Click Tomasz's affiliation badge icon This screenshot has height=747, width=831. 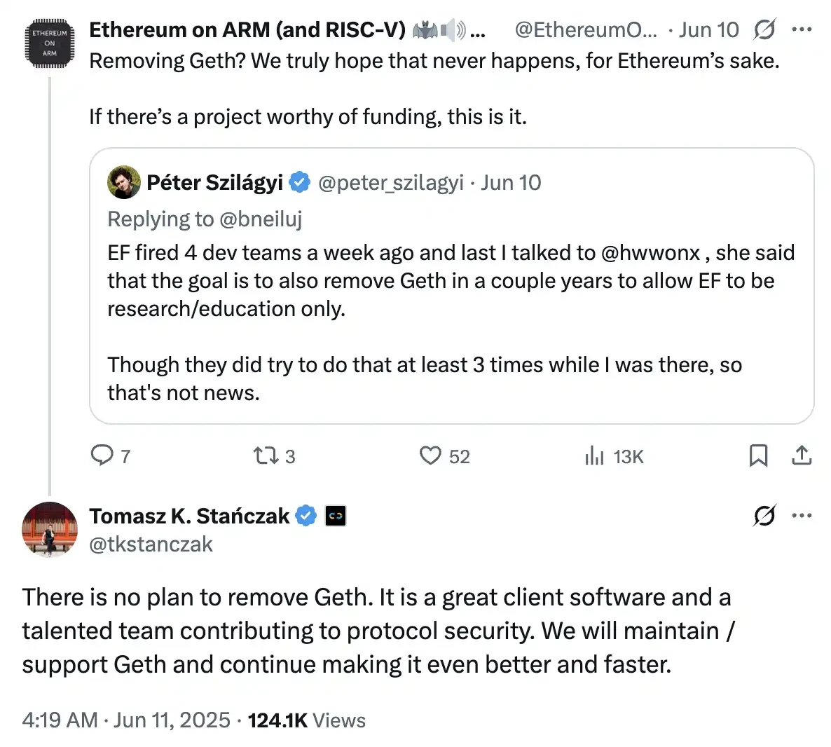point(336,516)
